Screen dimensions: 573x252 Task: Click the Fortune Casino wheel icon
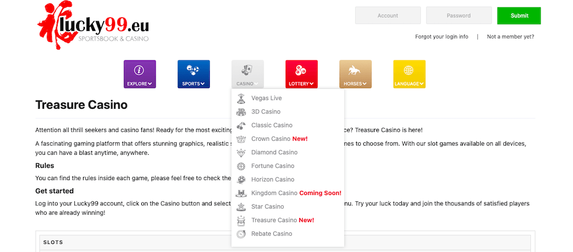[x=241, y=166]
